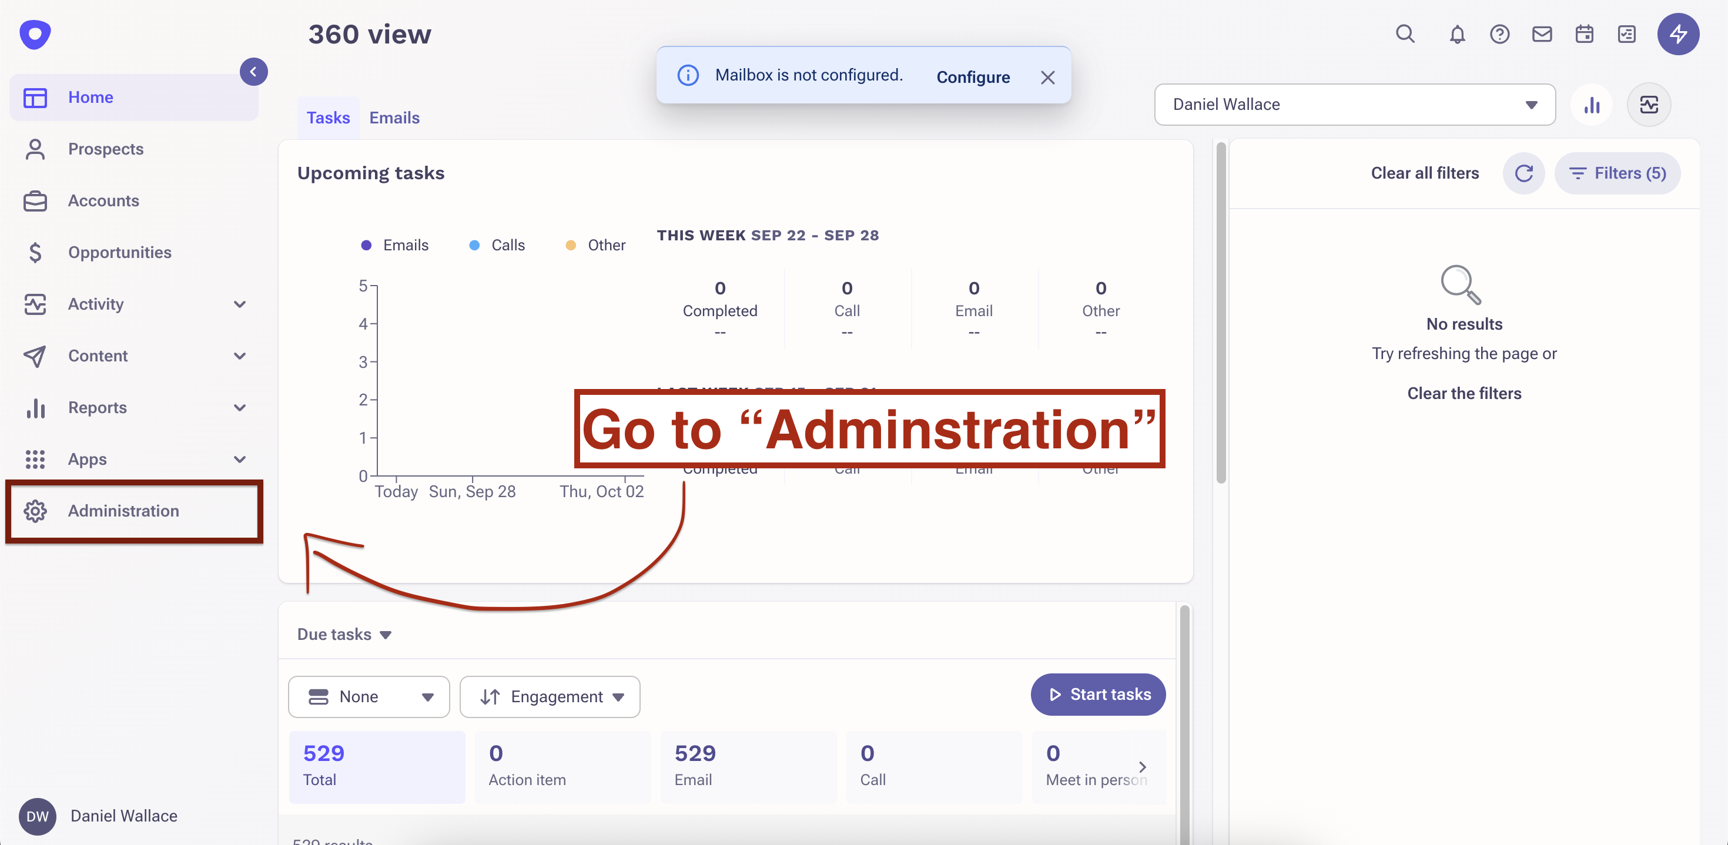Open the help question mark icon
The width and height of the screenshot is (1728, 845).
(1499, 33)
